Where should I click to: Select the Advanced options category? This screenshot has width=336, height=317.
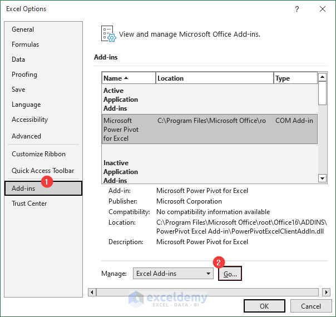pos(27,136)
